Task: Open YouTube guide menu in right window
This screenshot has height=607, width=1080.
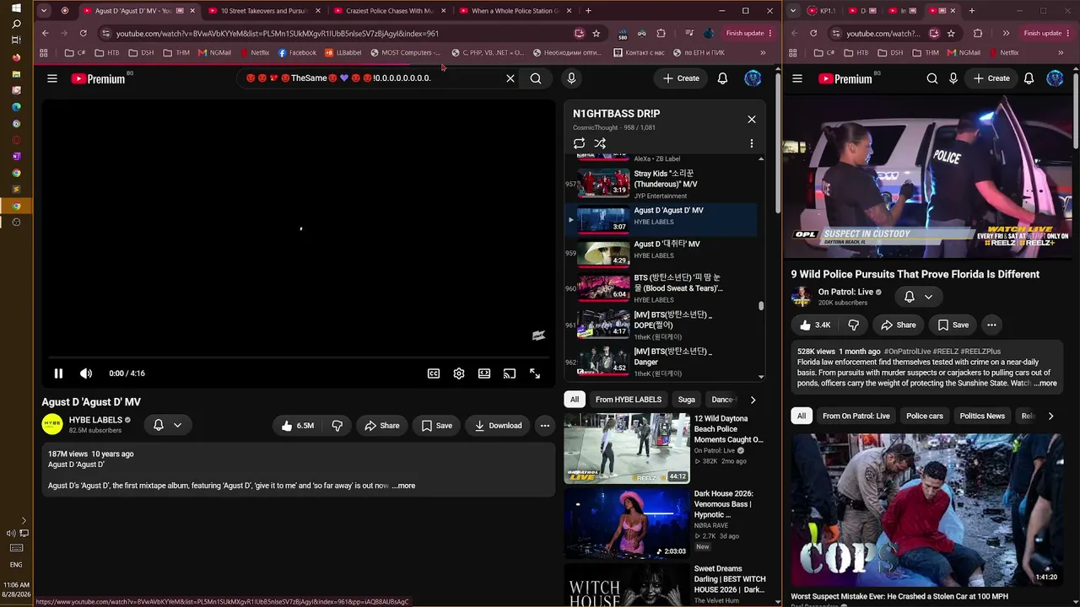Action: click(799, 78)
